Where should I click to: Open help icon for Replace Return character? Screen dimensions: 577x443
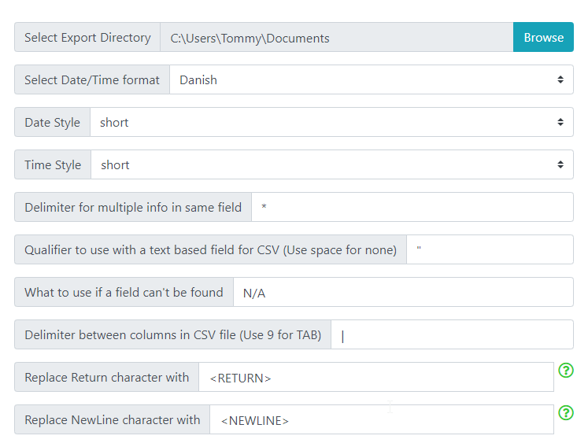(566, 370)
